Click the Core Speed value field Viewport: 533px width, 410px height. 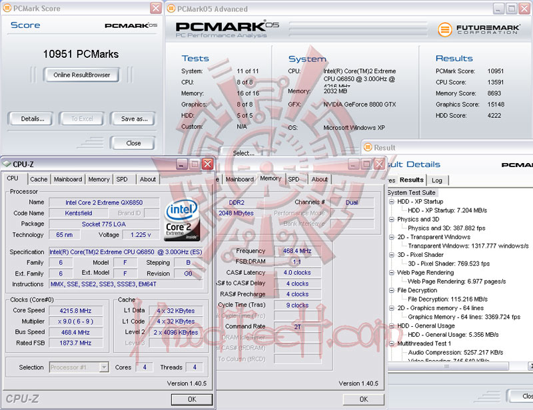click(x=75, y=310)
